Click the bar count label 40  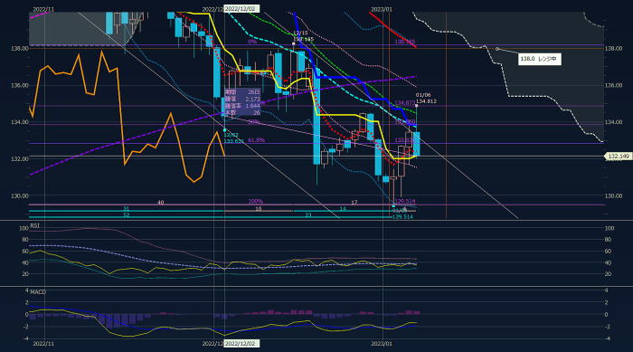[x=160, y=202]
